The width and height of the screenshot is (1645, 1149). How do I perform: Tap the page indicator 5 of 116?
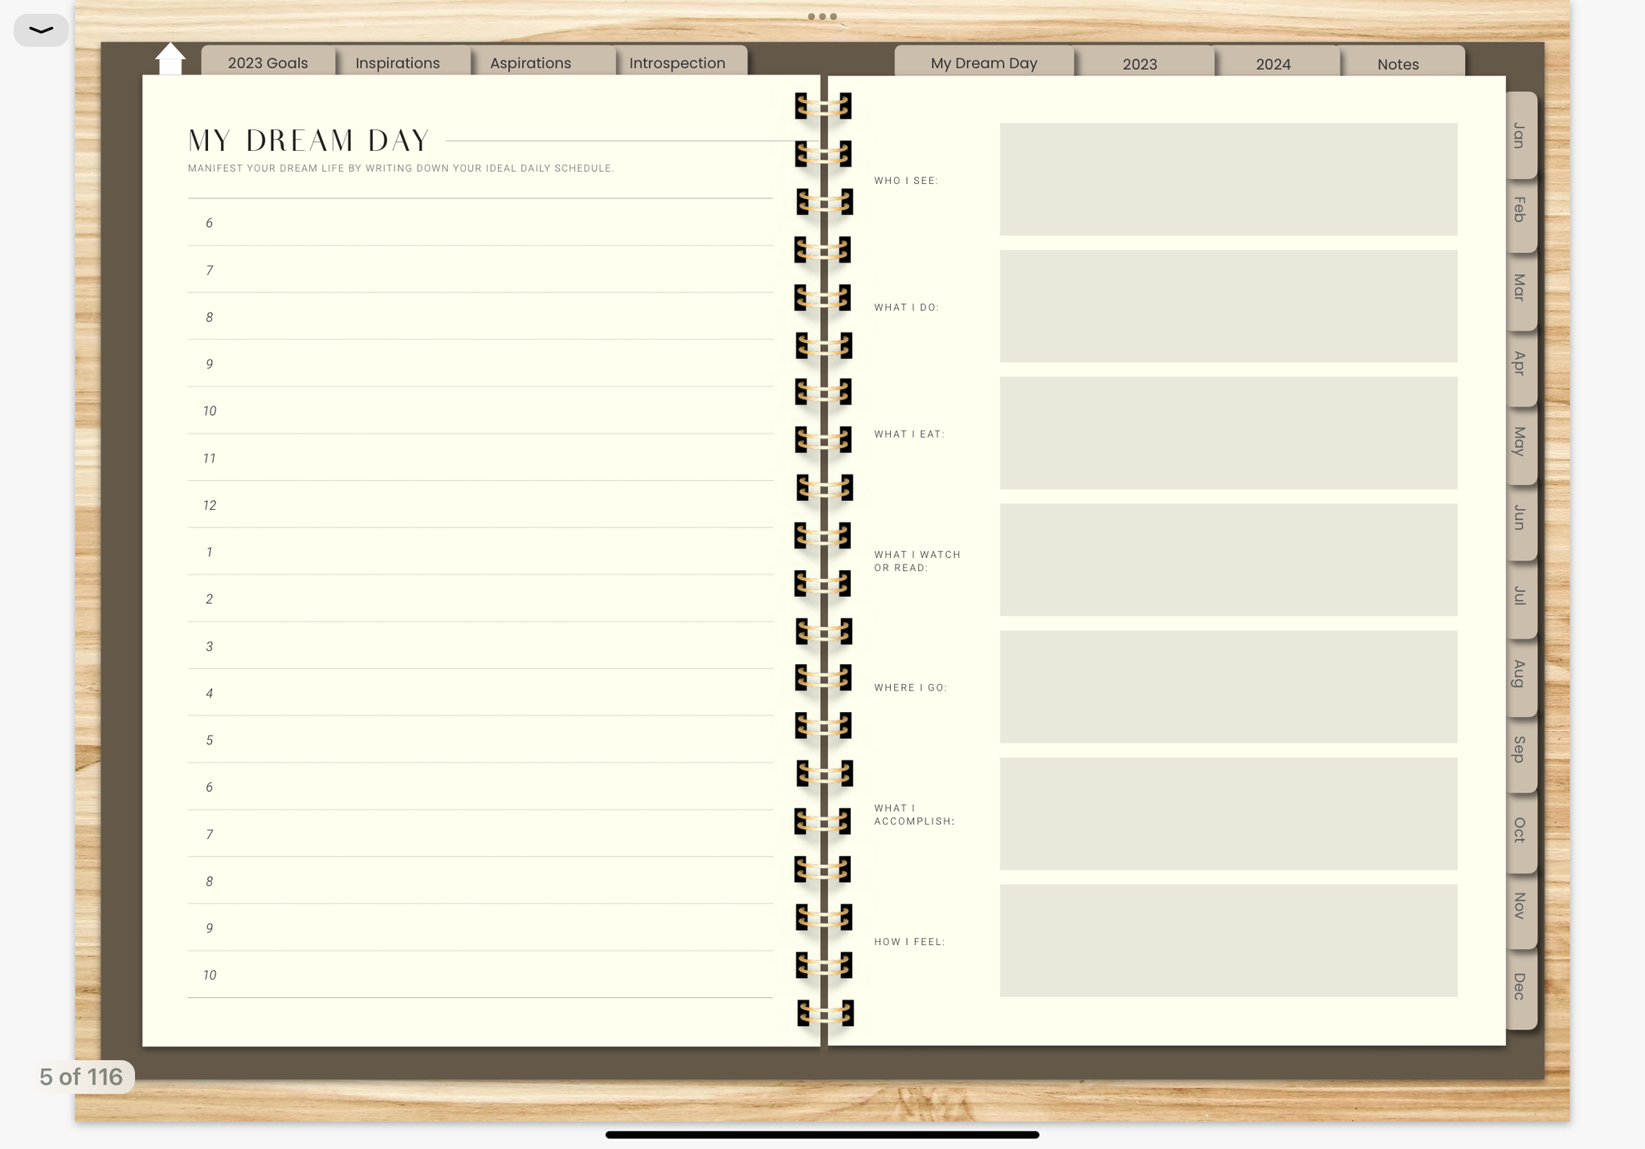[81, 1077]
